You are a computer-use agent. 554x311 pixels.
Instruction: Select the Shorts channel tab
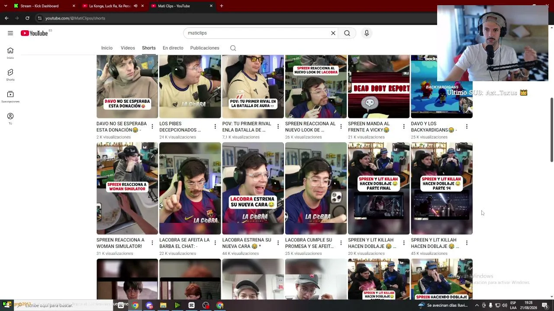149,48
